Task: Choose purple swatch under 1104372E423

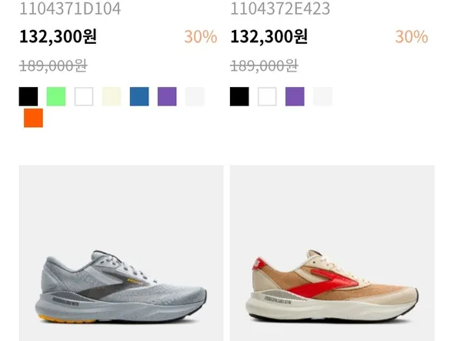Action: coord(295,96)
